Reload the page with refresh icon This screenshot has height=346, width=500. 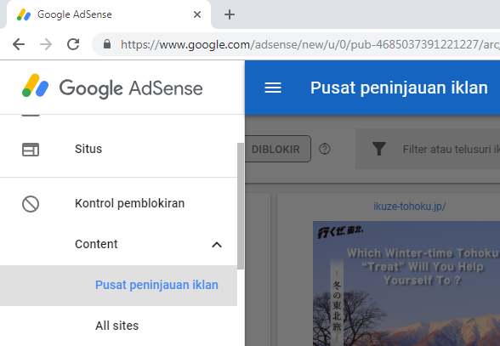pos(73,44)
